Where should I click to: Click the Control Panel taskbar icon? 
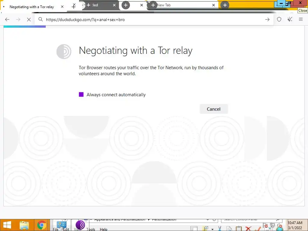point(62,225)
